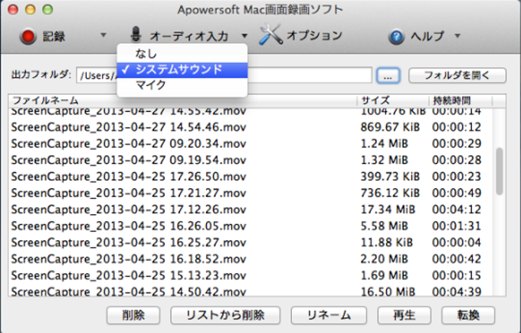This screenshot has width=521, height=333.
Task: Click the 00:00:04 duration cell
Action: coord(457,242)
